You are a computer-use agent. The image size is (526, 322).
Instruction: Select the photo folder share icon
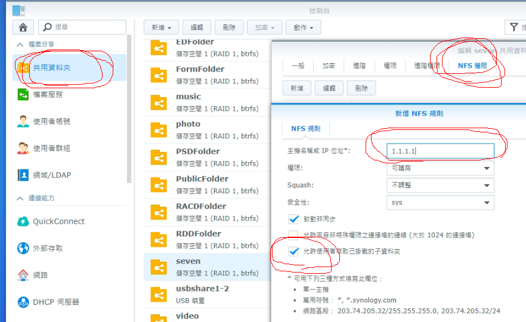click(x=159, y=130)
